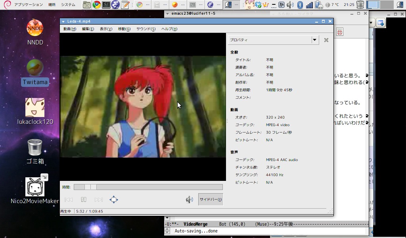Click the previous chapter skip-back button

68,200
